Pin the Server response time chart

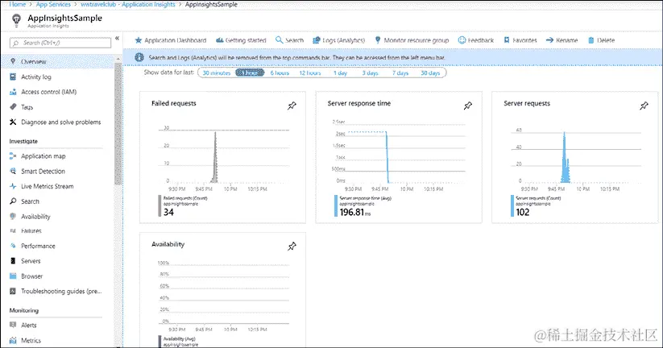click(468, 106)
